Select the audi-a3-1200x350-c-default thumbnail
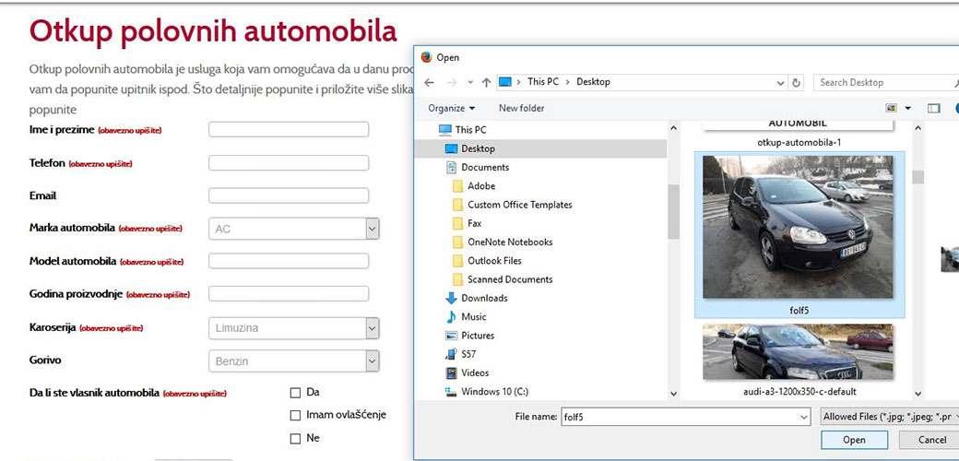Image resolution: width=959 pixels, height=461 pixels. 797,359
